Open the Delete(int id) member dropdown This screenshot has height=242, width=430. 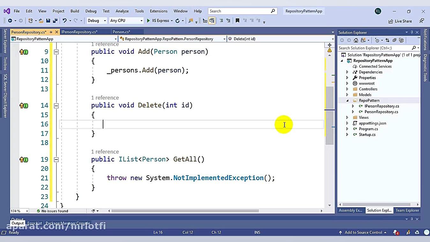coord(281,39)
